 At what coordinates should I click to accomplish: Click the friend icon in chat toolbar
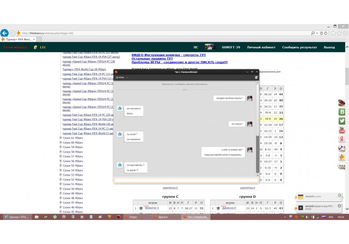coord(256,77)
